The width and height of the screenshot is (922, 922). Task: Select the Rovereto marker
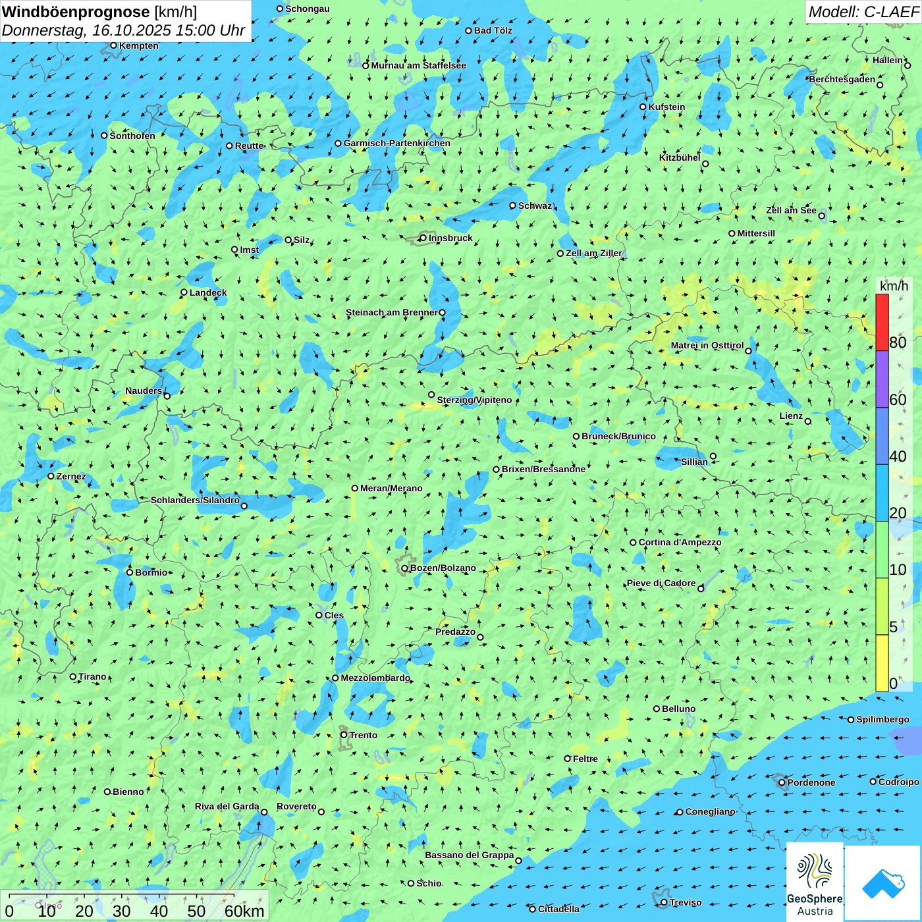point(321,812)
